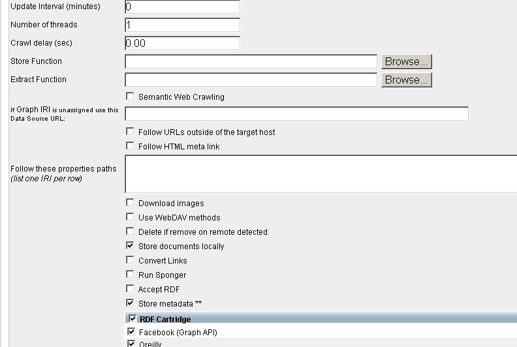Uncheck the Facebook (Graph API) cartridge
Screen dimensions: 517x347
pyautogui.click(x=131, y=332)
